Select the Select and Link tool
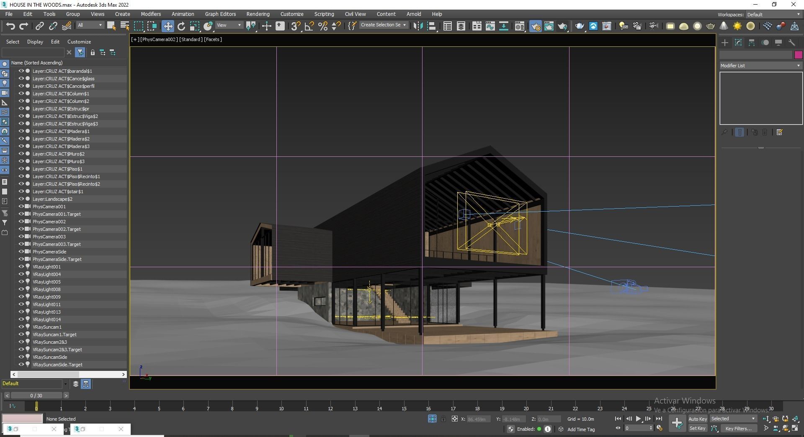Image resolution: width=804 pixels, height=437 pixels. pyautogui.click(x=39, y=26)
